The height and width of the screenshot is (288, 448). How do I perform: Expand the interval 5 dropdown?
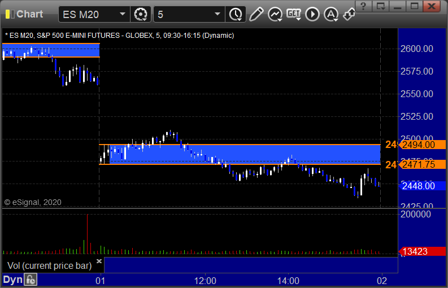218,14
